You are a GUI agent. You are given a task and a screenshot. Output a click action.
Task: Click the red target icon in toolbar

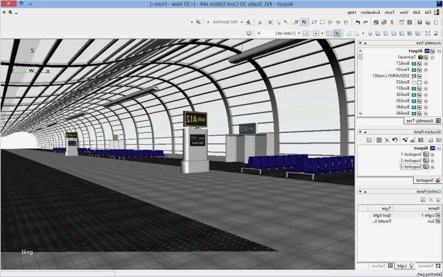270,22
